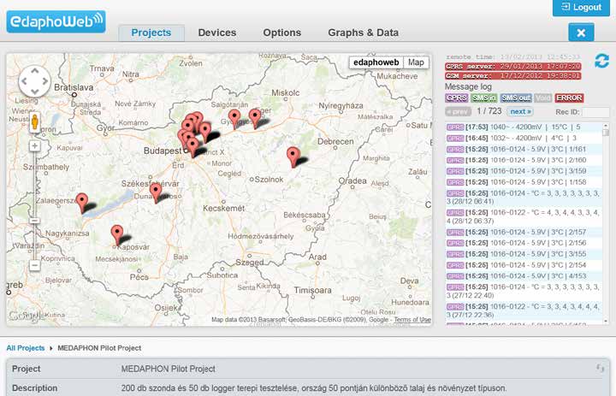
Task: Select log row ending 3/159
Action: [524, 171]
